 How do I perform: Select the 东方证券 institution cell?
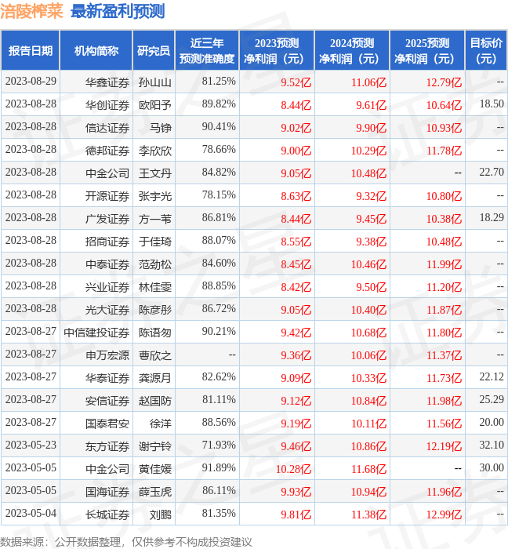[x=96, y=445]
